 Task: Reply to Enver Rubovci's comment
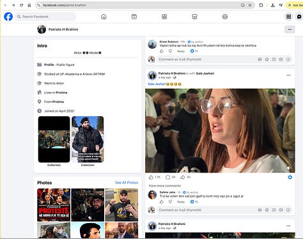click(x=181, y=51)
